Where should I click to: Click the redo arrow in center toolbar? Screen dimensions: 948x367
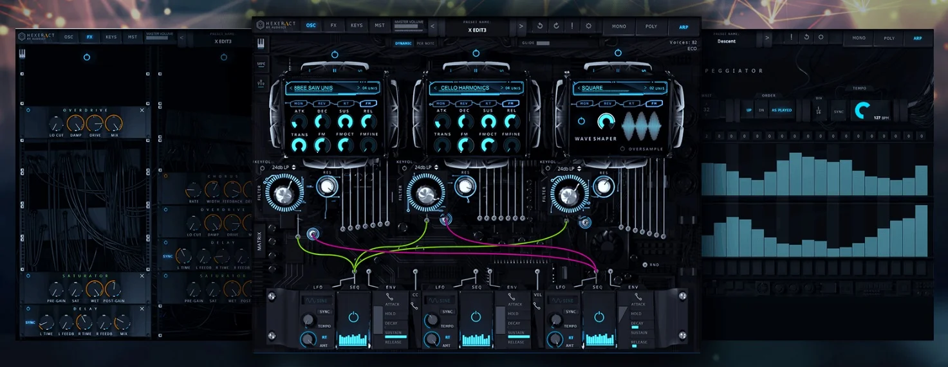pyautogui.click(x=555, y=26)
